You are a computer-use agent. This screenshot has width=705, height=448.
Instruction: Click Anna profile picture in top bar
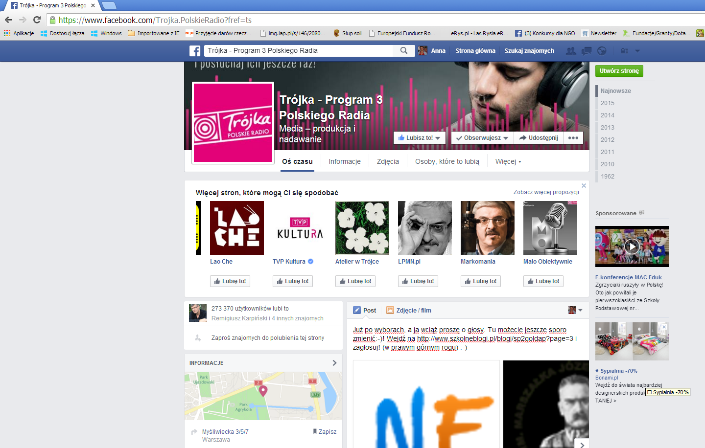coord(423,51)
